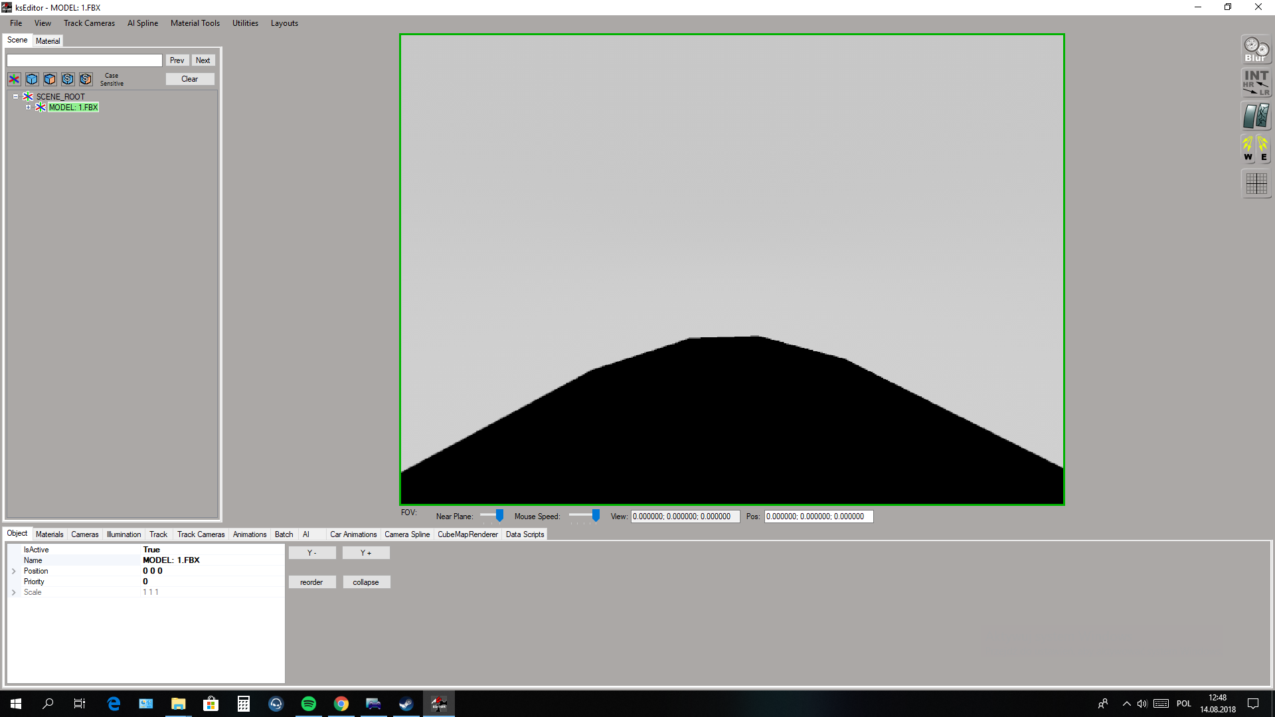Click the blue cube with S filter icon
The height and width of the screenshot is (717, 1275).
click(x=68, y=79)
